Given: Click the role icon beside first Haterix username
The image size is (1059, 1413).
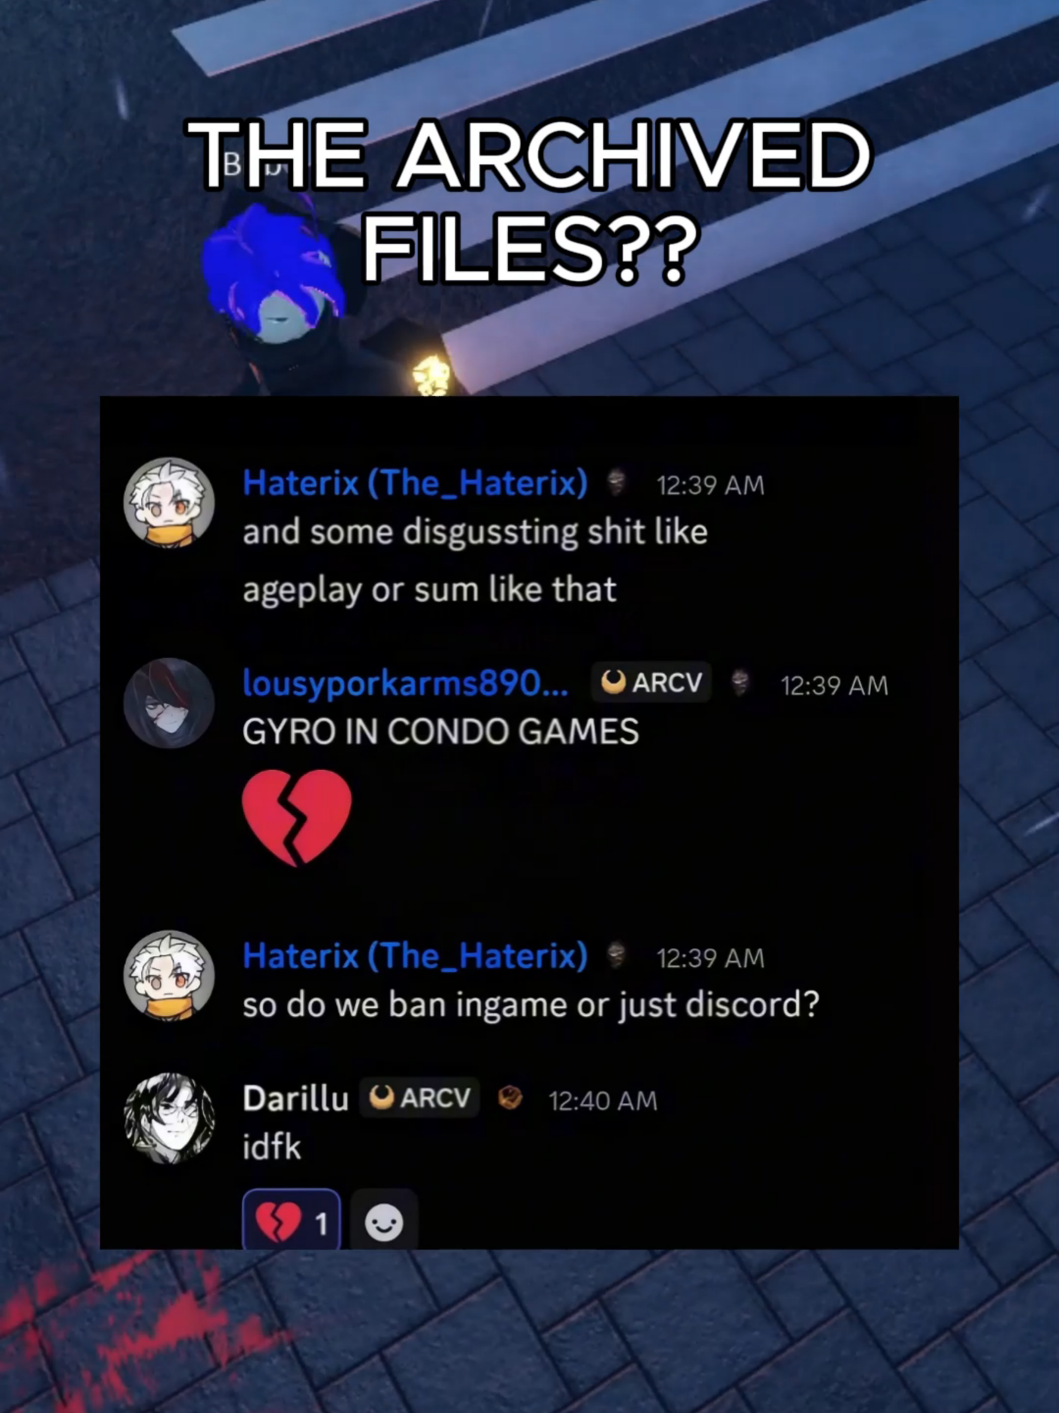Looking at the screenshot, I should point(616,483).
